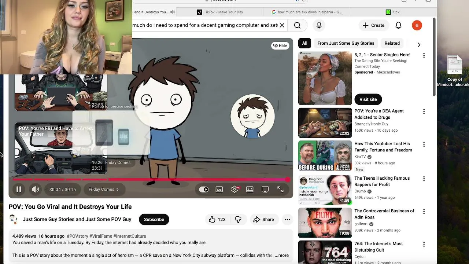Clear the YouTube search box text
The width and height of the screenshot is (469, 264).
tap(282, 25)
